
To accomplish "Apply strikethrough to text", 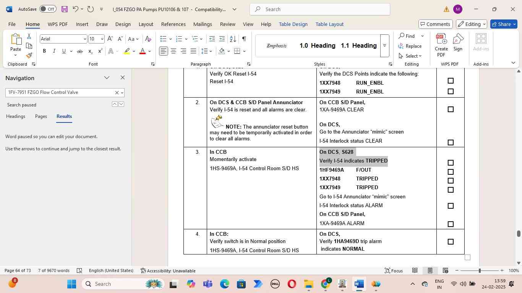I will pos(80,51).
